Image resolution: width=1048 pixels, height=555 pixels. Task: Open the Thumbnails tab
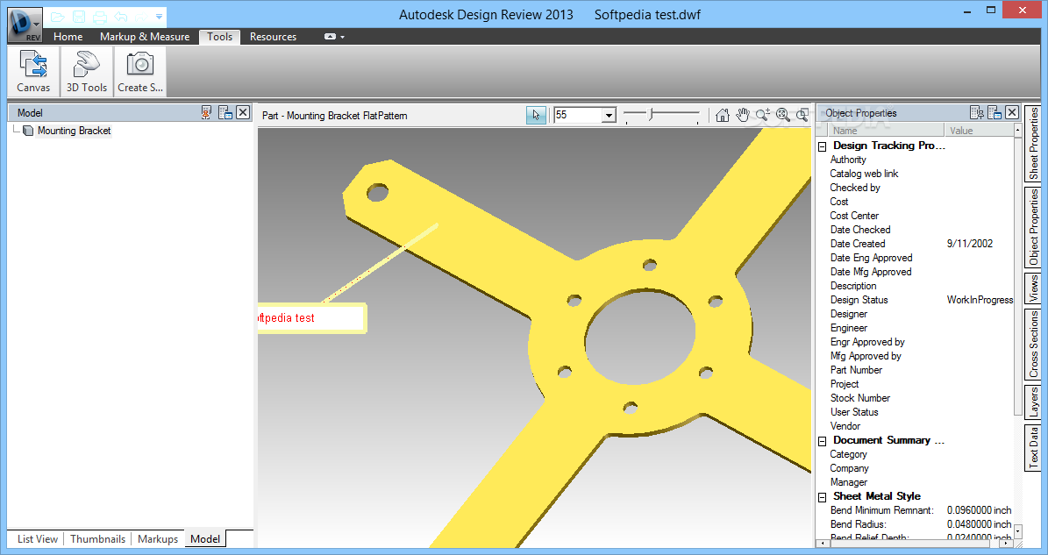97,539
